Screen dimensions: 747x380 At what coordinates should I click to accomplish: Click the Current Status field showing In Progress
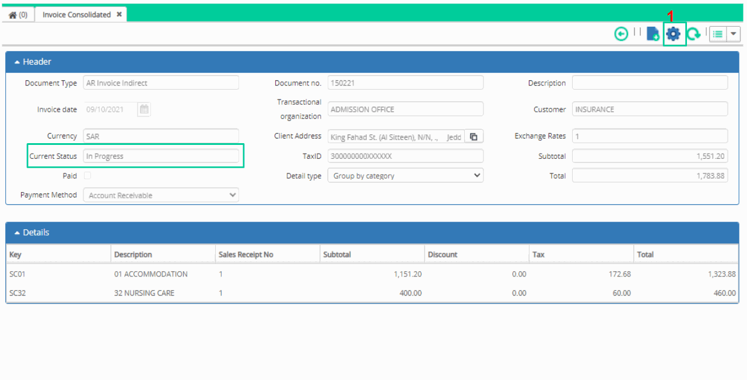point(161,156)
